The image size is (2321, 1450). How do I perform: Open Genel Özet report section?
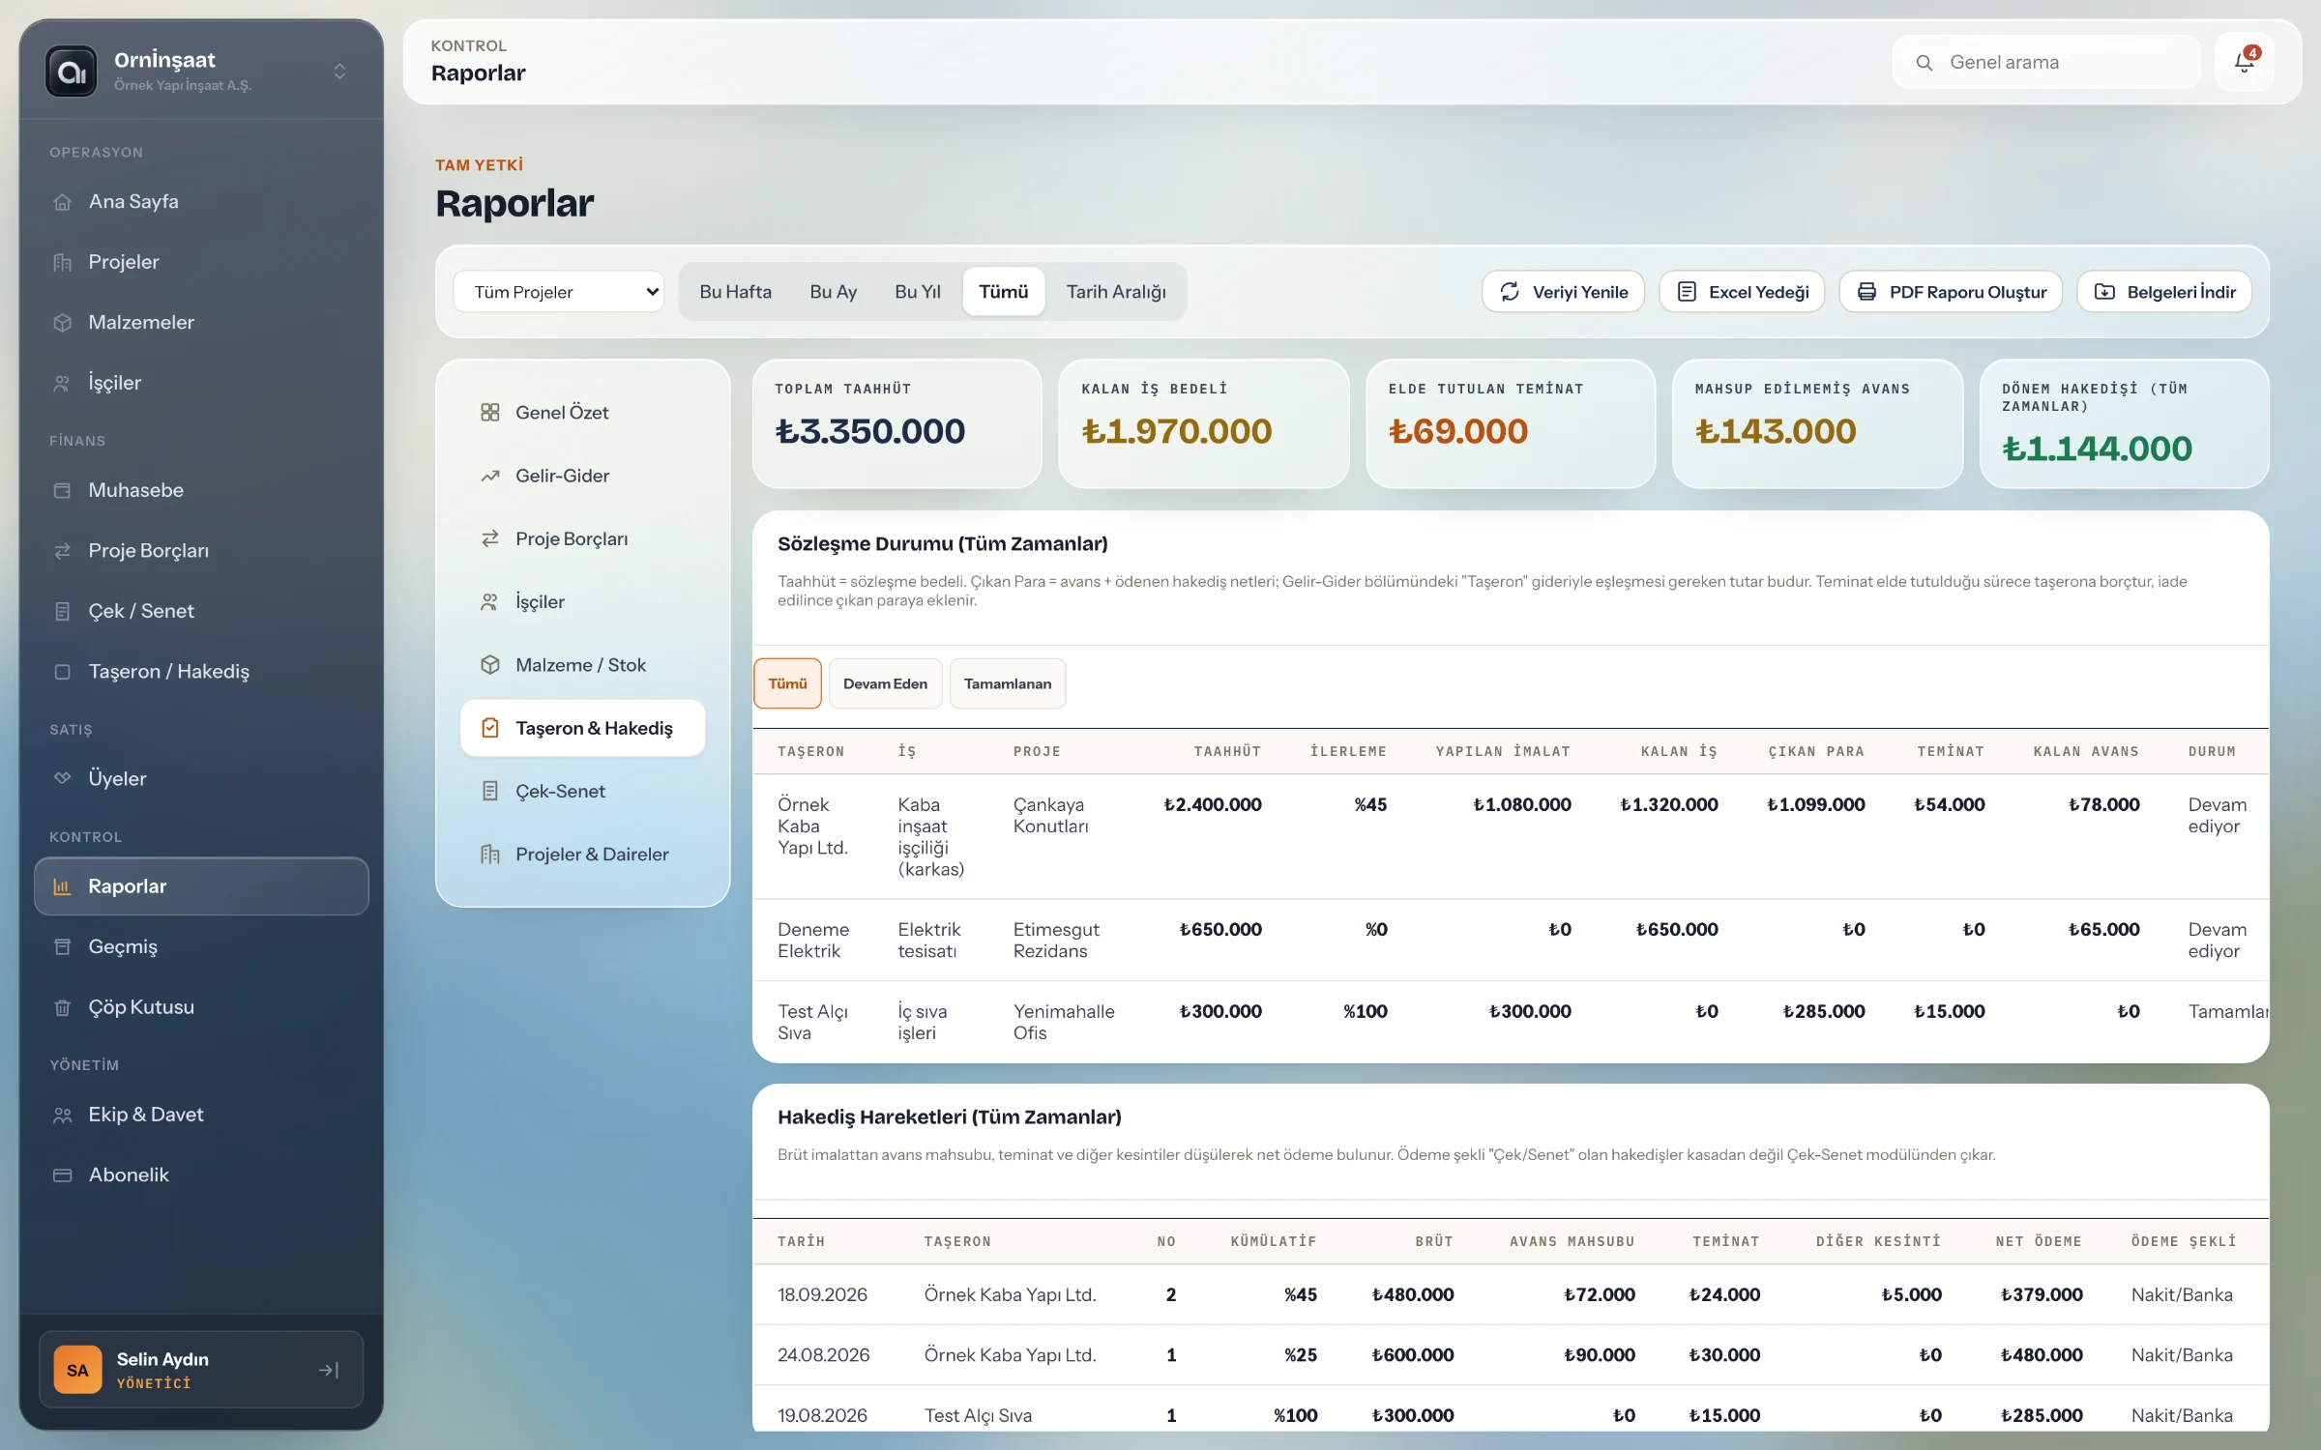[x=582, y=413]
